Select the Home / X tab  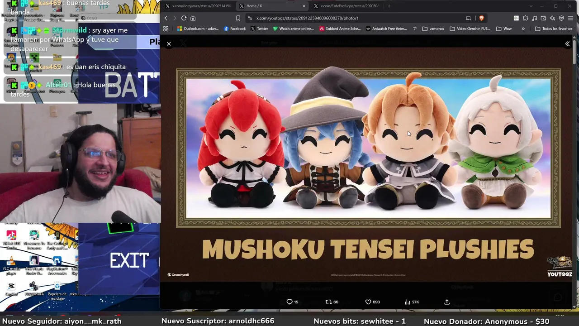(271, 6)
